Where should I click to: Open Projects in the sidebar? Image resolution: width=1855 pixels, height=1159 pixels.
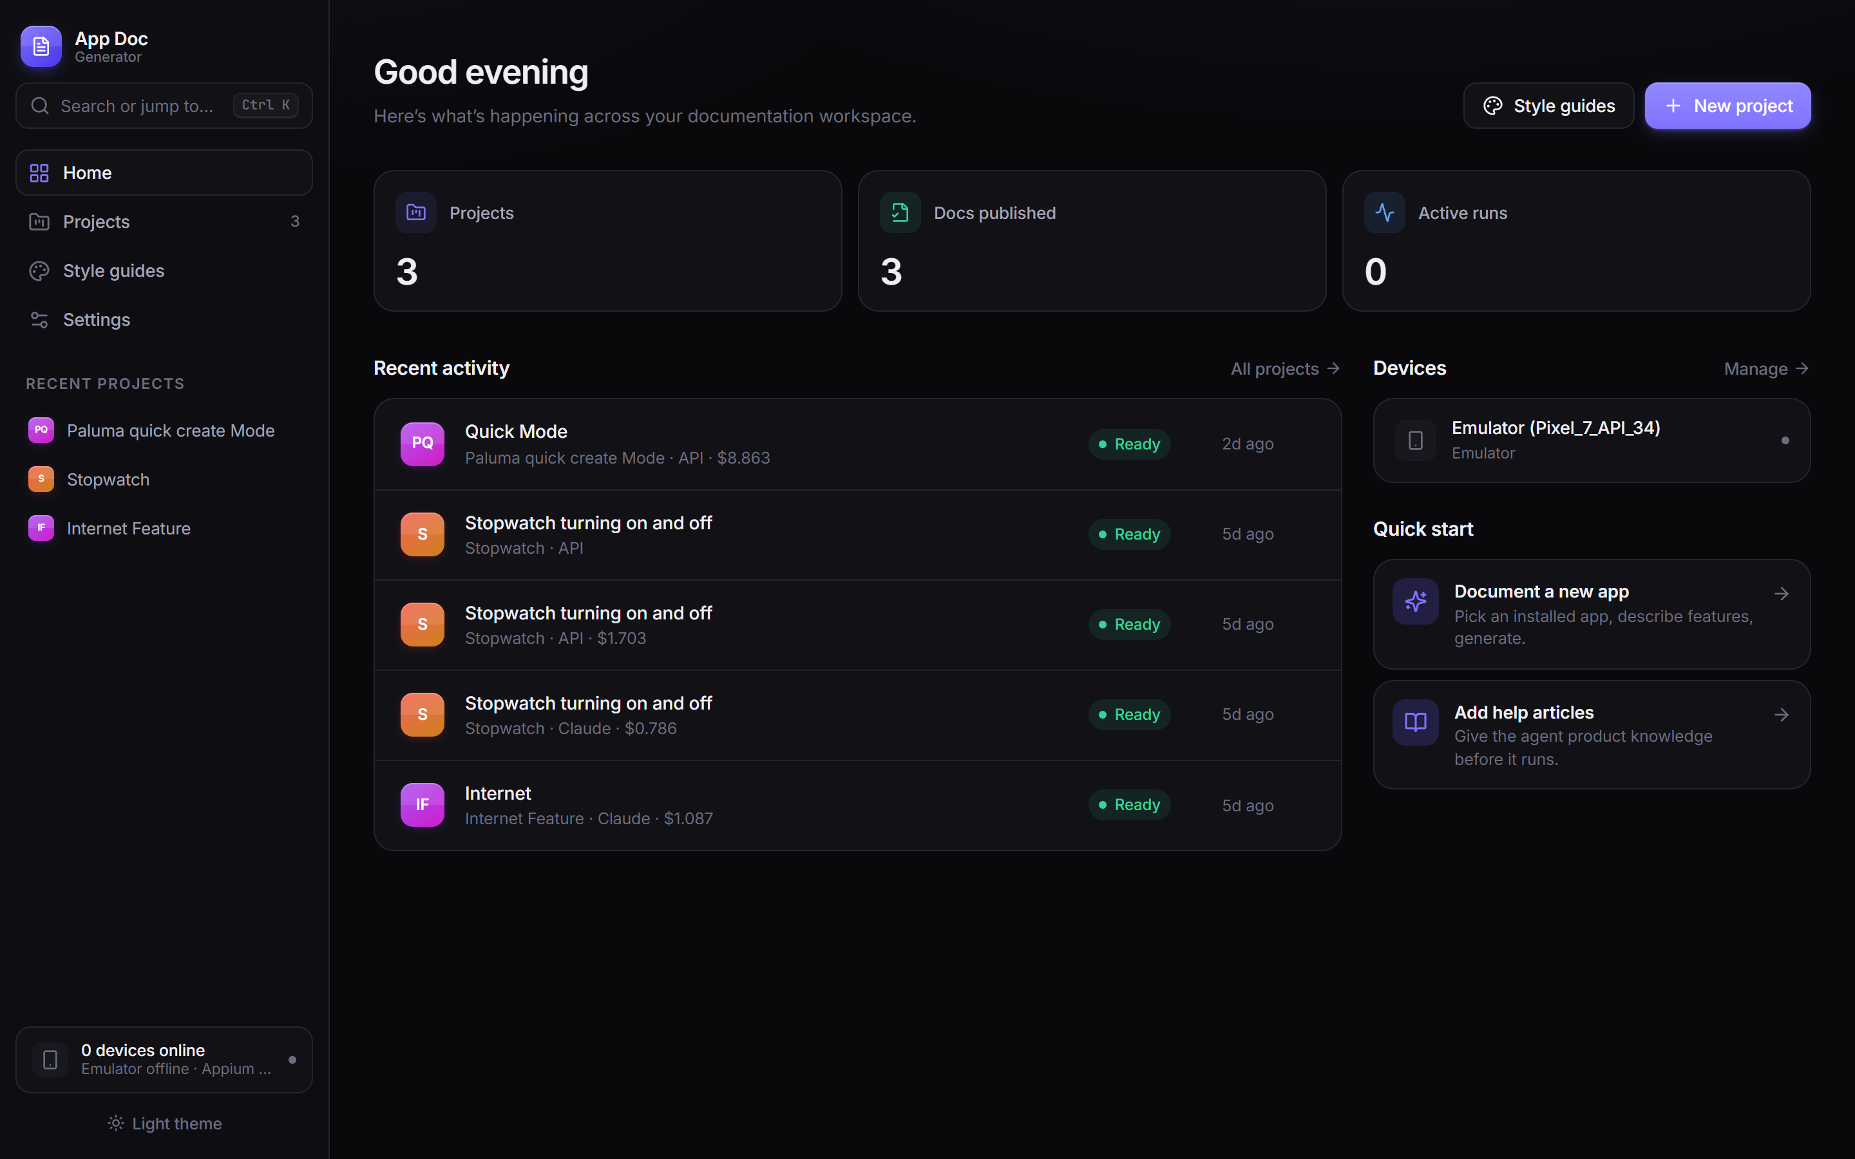tap(164, 222)
